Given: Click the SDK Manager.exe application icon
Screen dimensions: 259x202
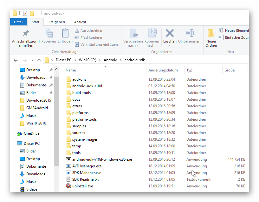Looking at the screenshot, I should pyautogui.click(x=68, y=173).
